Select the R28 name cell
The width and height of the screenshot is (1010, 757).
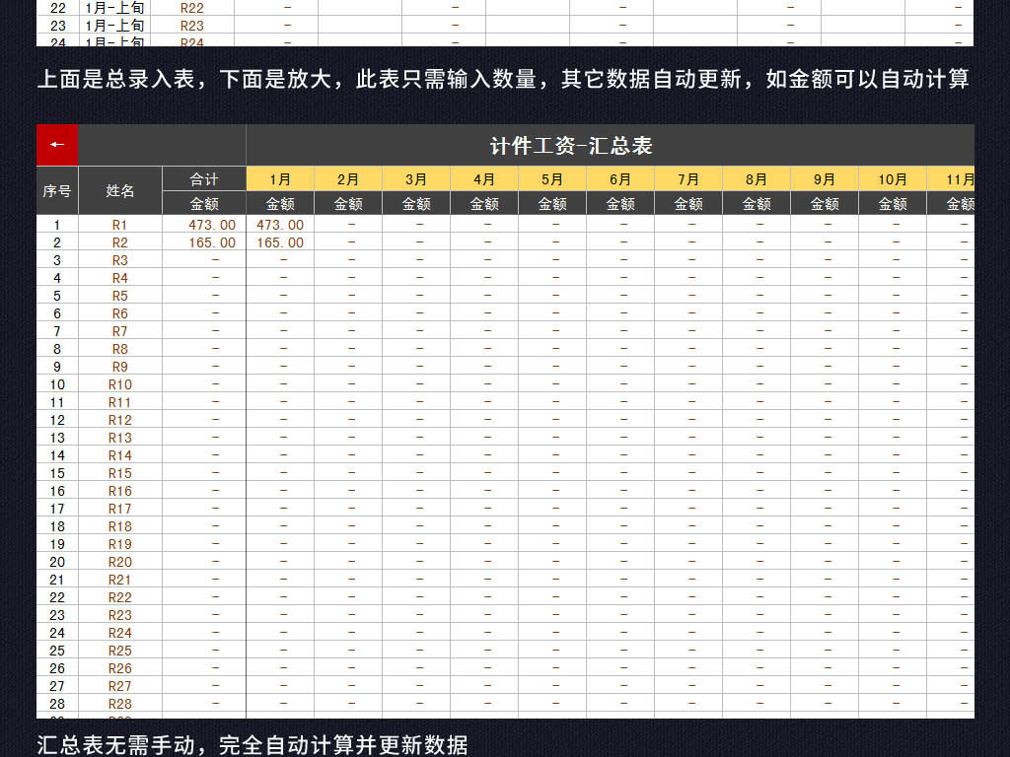coord(119,704)
